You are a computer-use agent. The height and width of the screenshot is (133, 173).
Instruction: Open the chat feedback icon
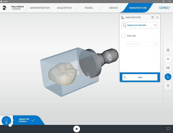pos(168,129)
